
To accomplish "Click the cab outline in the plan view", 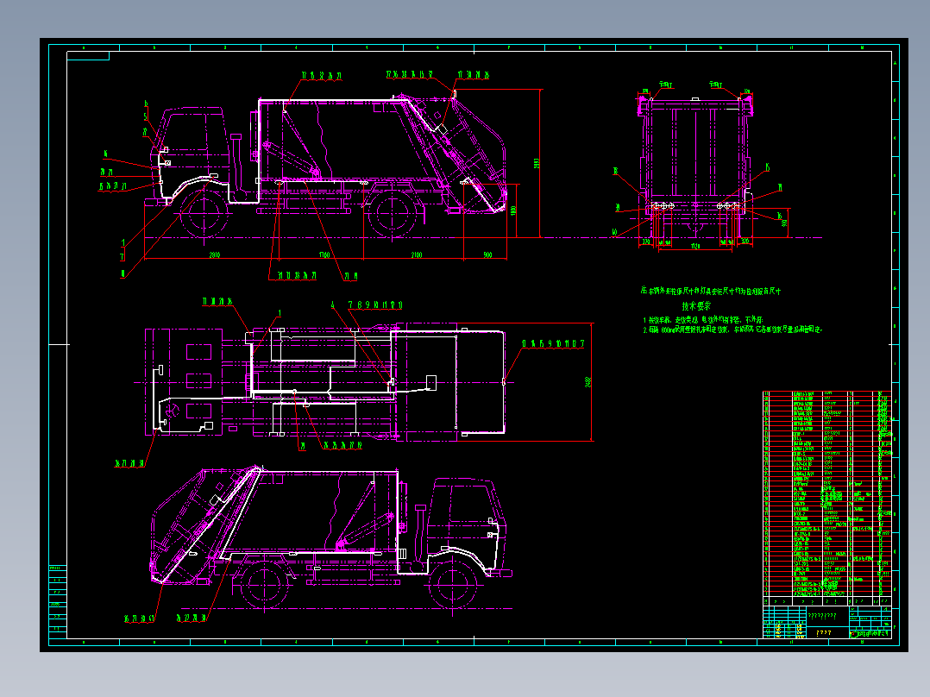I will [184, 383].
